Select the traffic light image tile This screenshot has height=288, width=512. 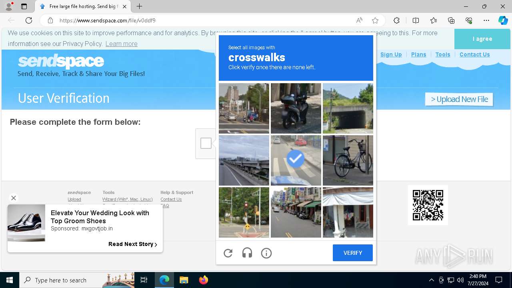tap(244, 212)
